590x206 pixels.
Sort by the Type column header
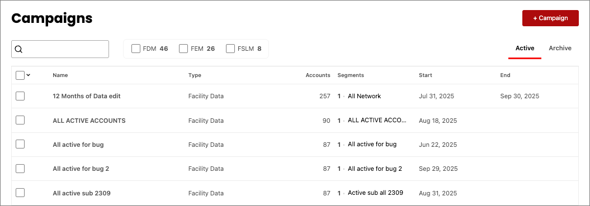click(195, 75)
